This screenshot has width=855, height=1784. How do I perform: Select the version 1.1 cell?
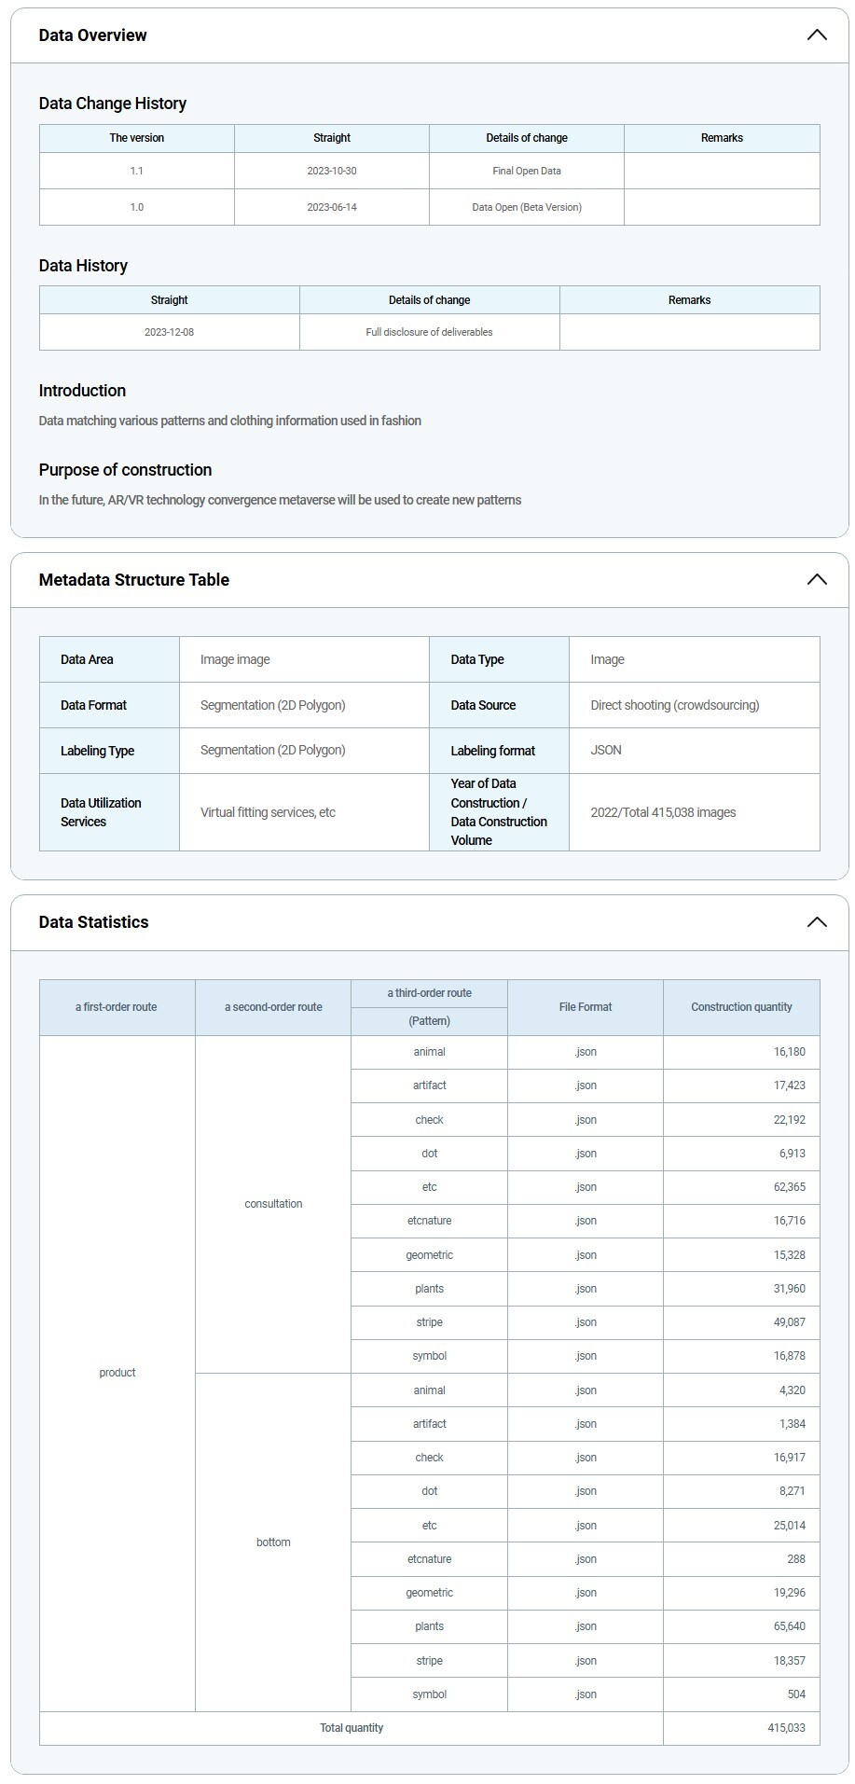coord(136,171)
